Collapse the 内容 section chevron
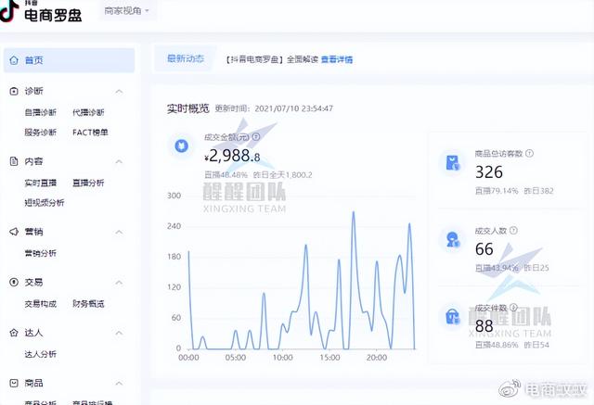Screen dimensions: 594x405 [x=119, y=161]
